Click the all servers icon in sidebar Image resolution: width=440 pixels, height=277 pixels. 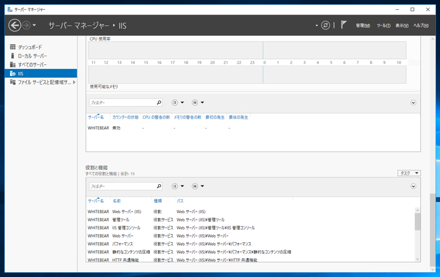(x=13, y=65)
